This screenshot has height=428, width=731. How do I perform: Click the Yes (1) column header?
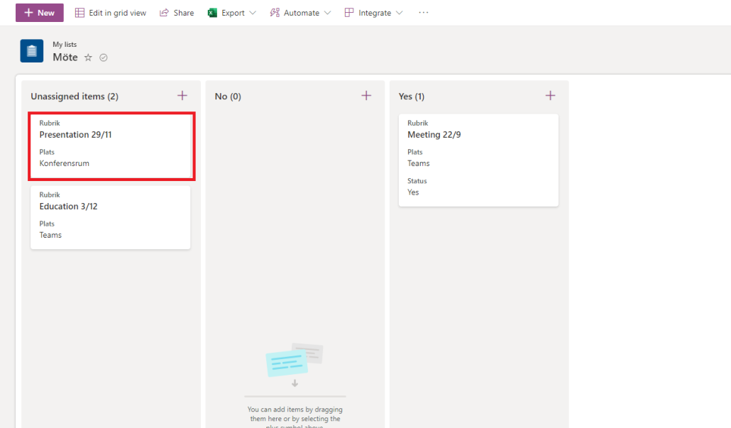tap(412, 96)
